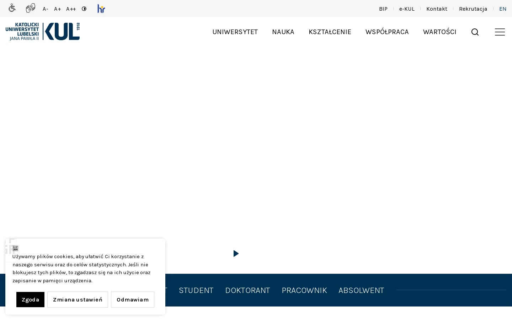
Task: Open the HR Excellence logo link
Action: (101, 9)
